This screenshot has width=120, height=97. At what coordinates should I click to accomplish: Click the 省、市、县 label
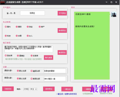tap(11, 13)
